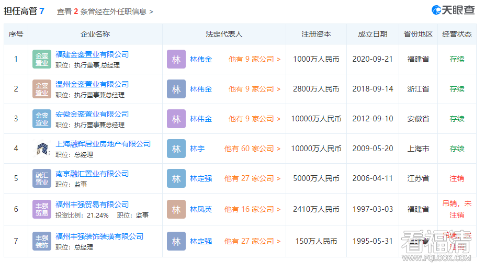Expand 他有 27 家公司 in row 7

pos(252,241)
